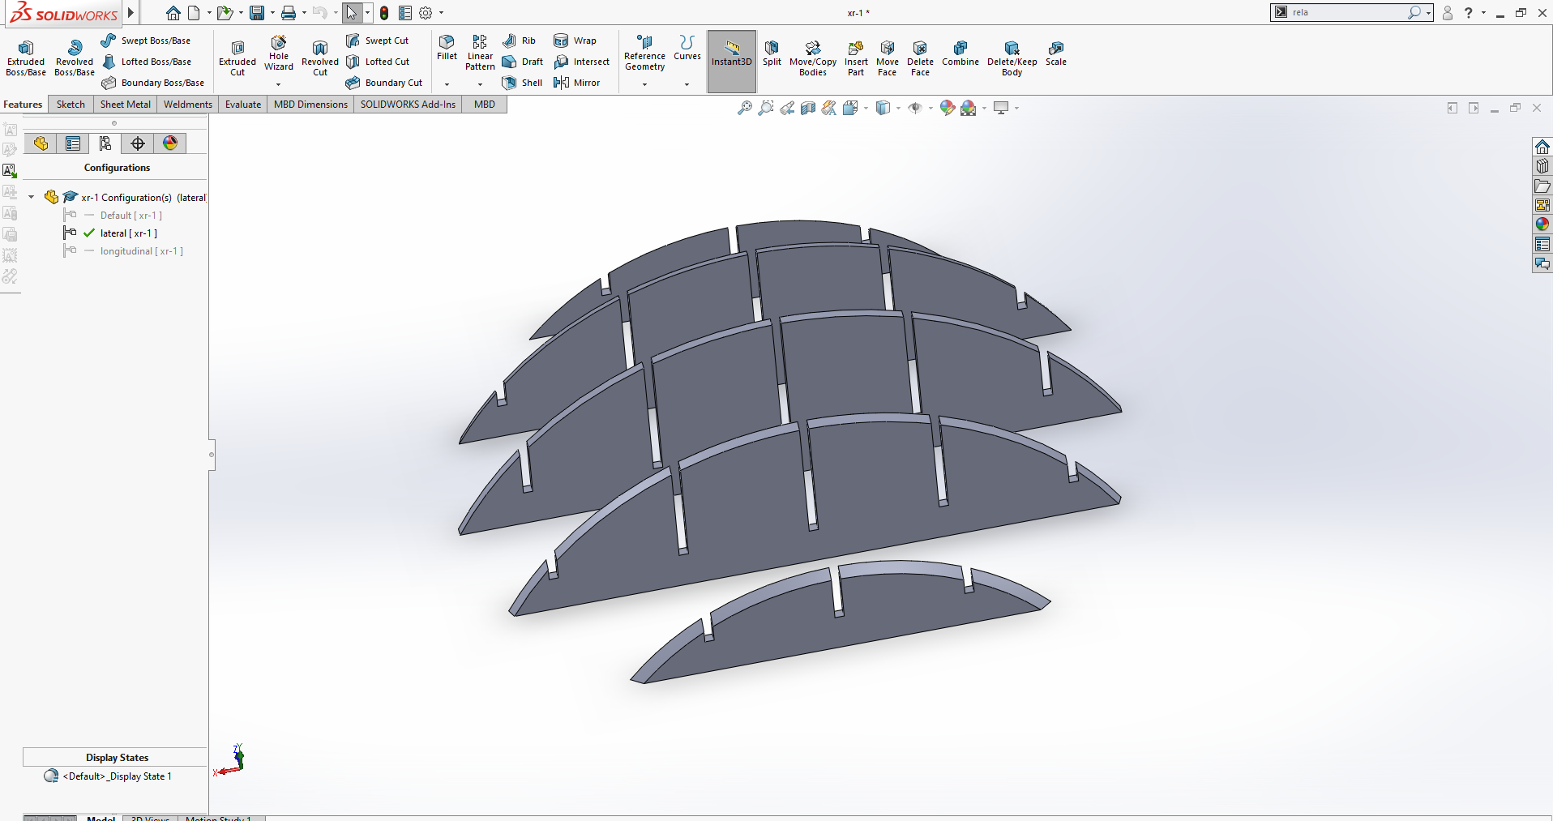Screen dimensions: 1553x821
Task: Select Default Display State 1
Action: 117,776
